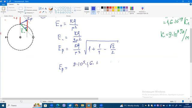The height and width of the screenshot is (108, 192).
Task: Open Microsoft Edge from taskbar
Action: [58, 105]
